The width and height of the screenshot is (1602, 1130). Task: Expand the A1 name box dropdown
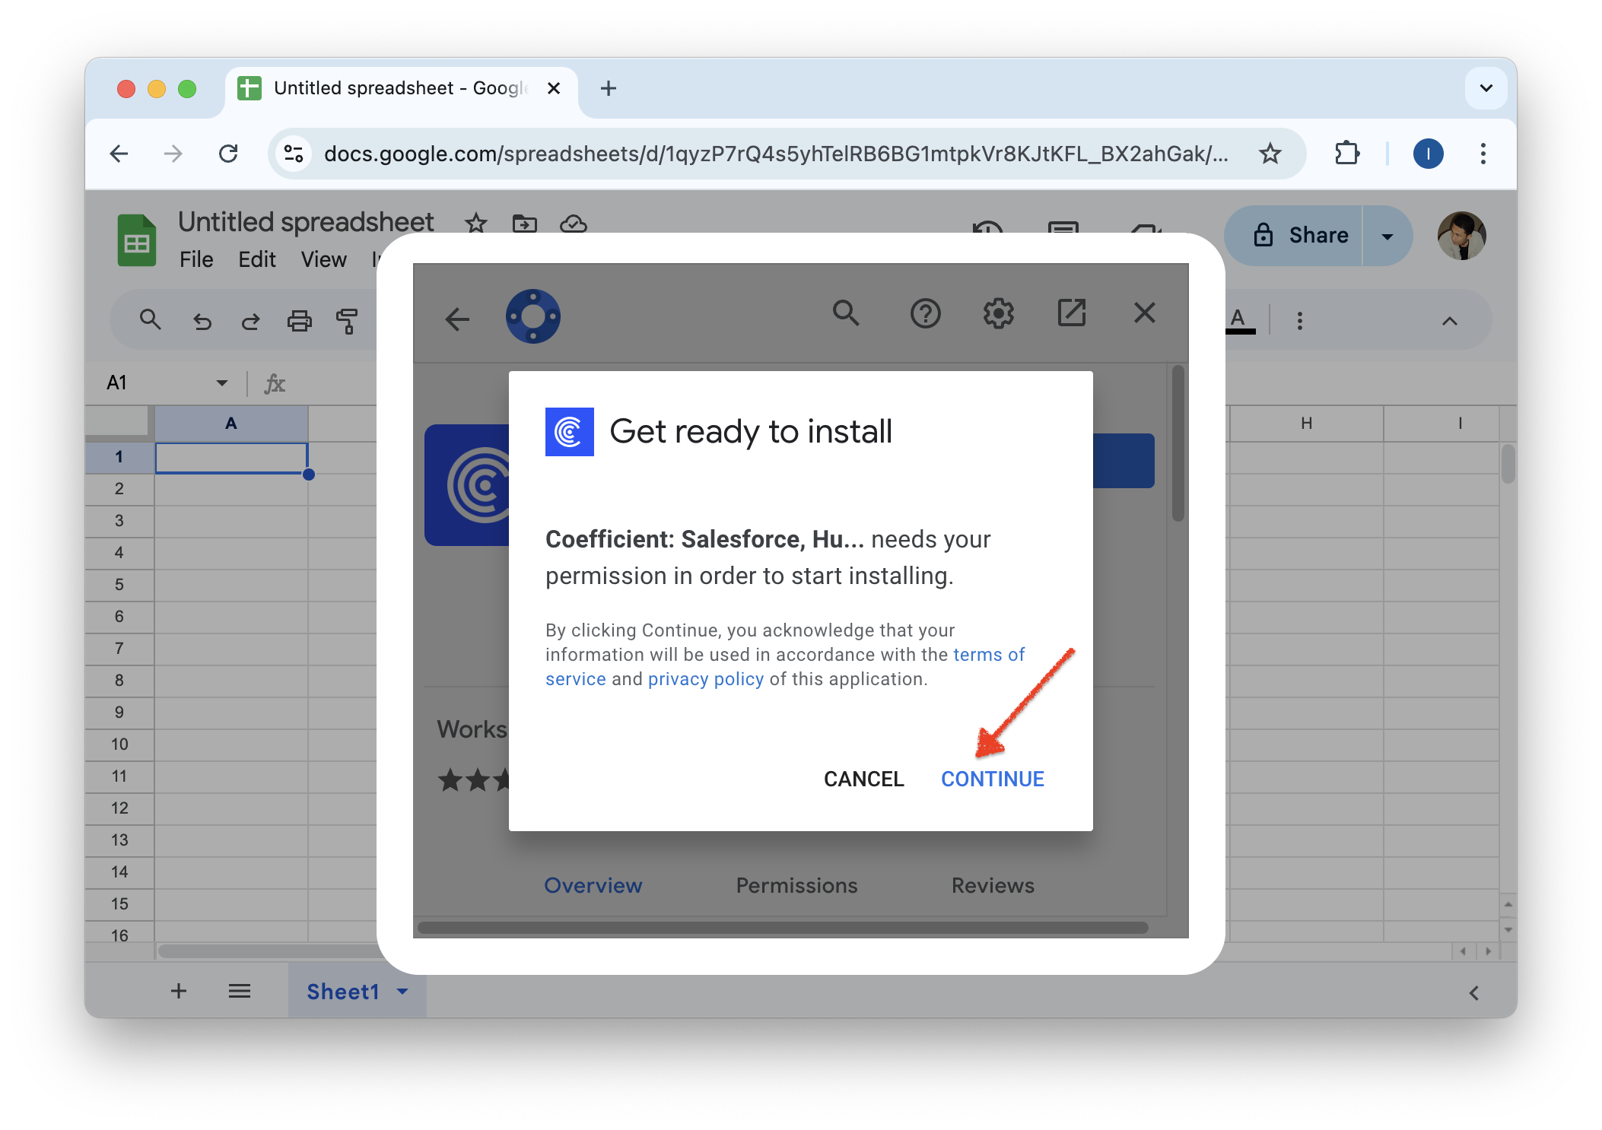(222, 382)
